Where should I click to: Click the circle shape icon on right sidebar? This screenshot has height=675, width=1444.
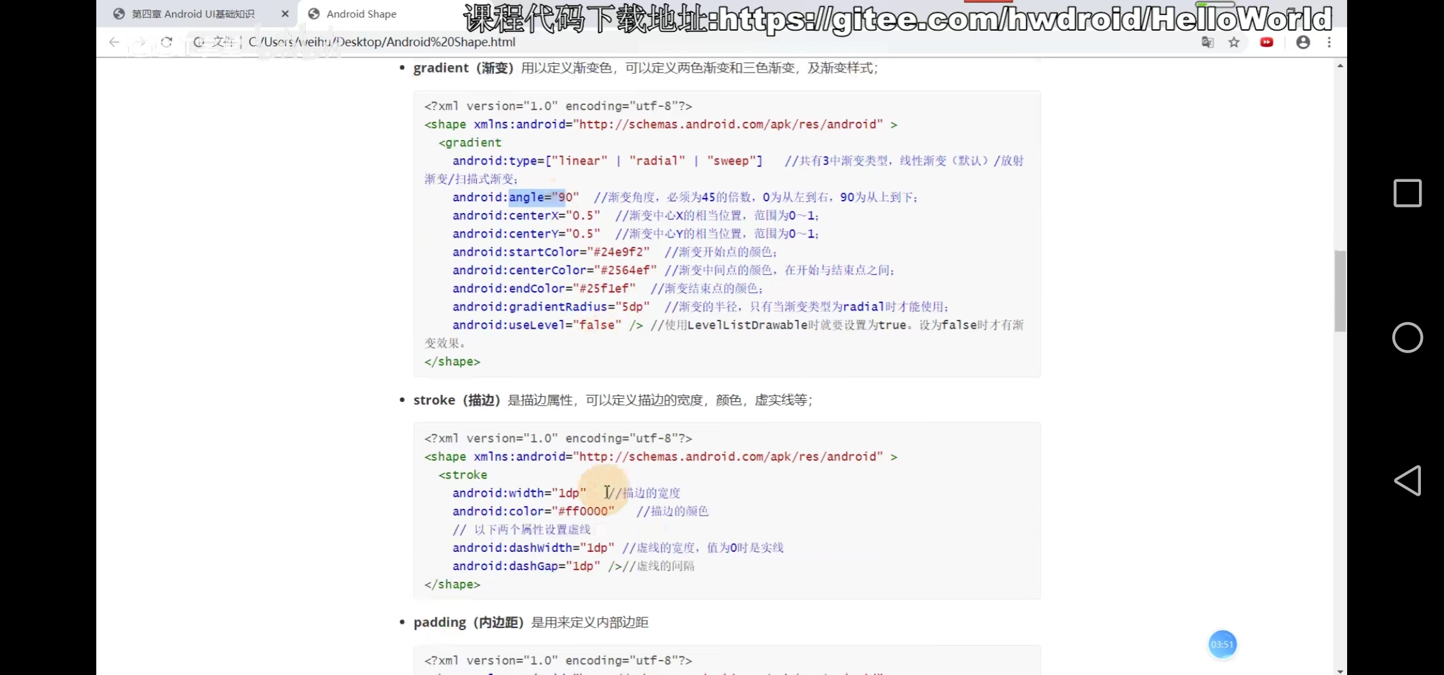pyautogui.click(x=1407, y=337)
